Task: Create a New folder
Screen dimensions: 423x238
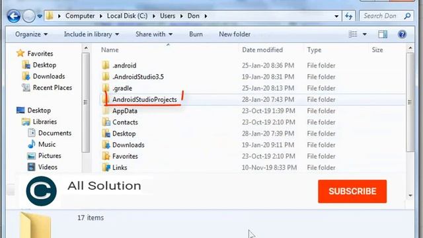Action: click(x=235, y=34)
